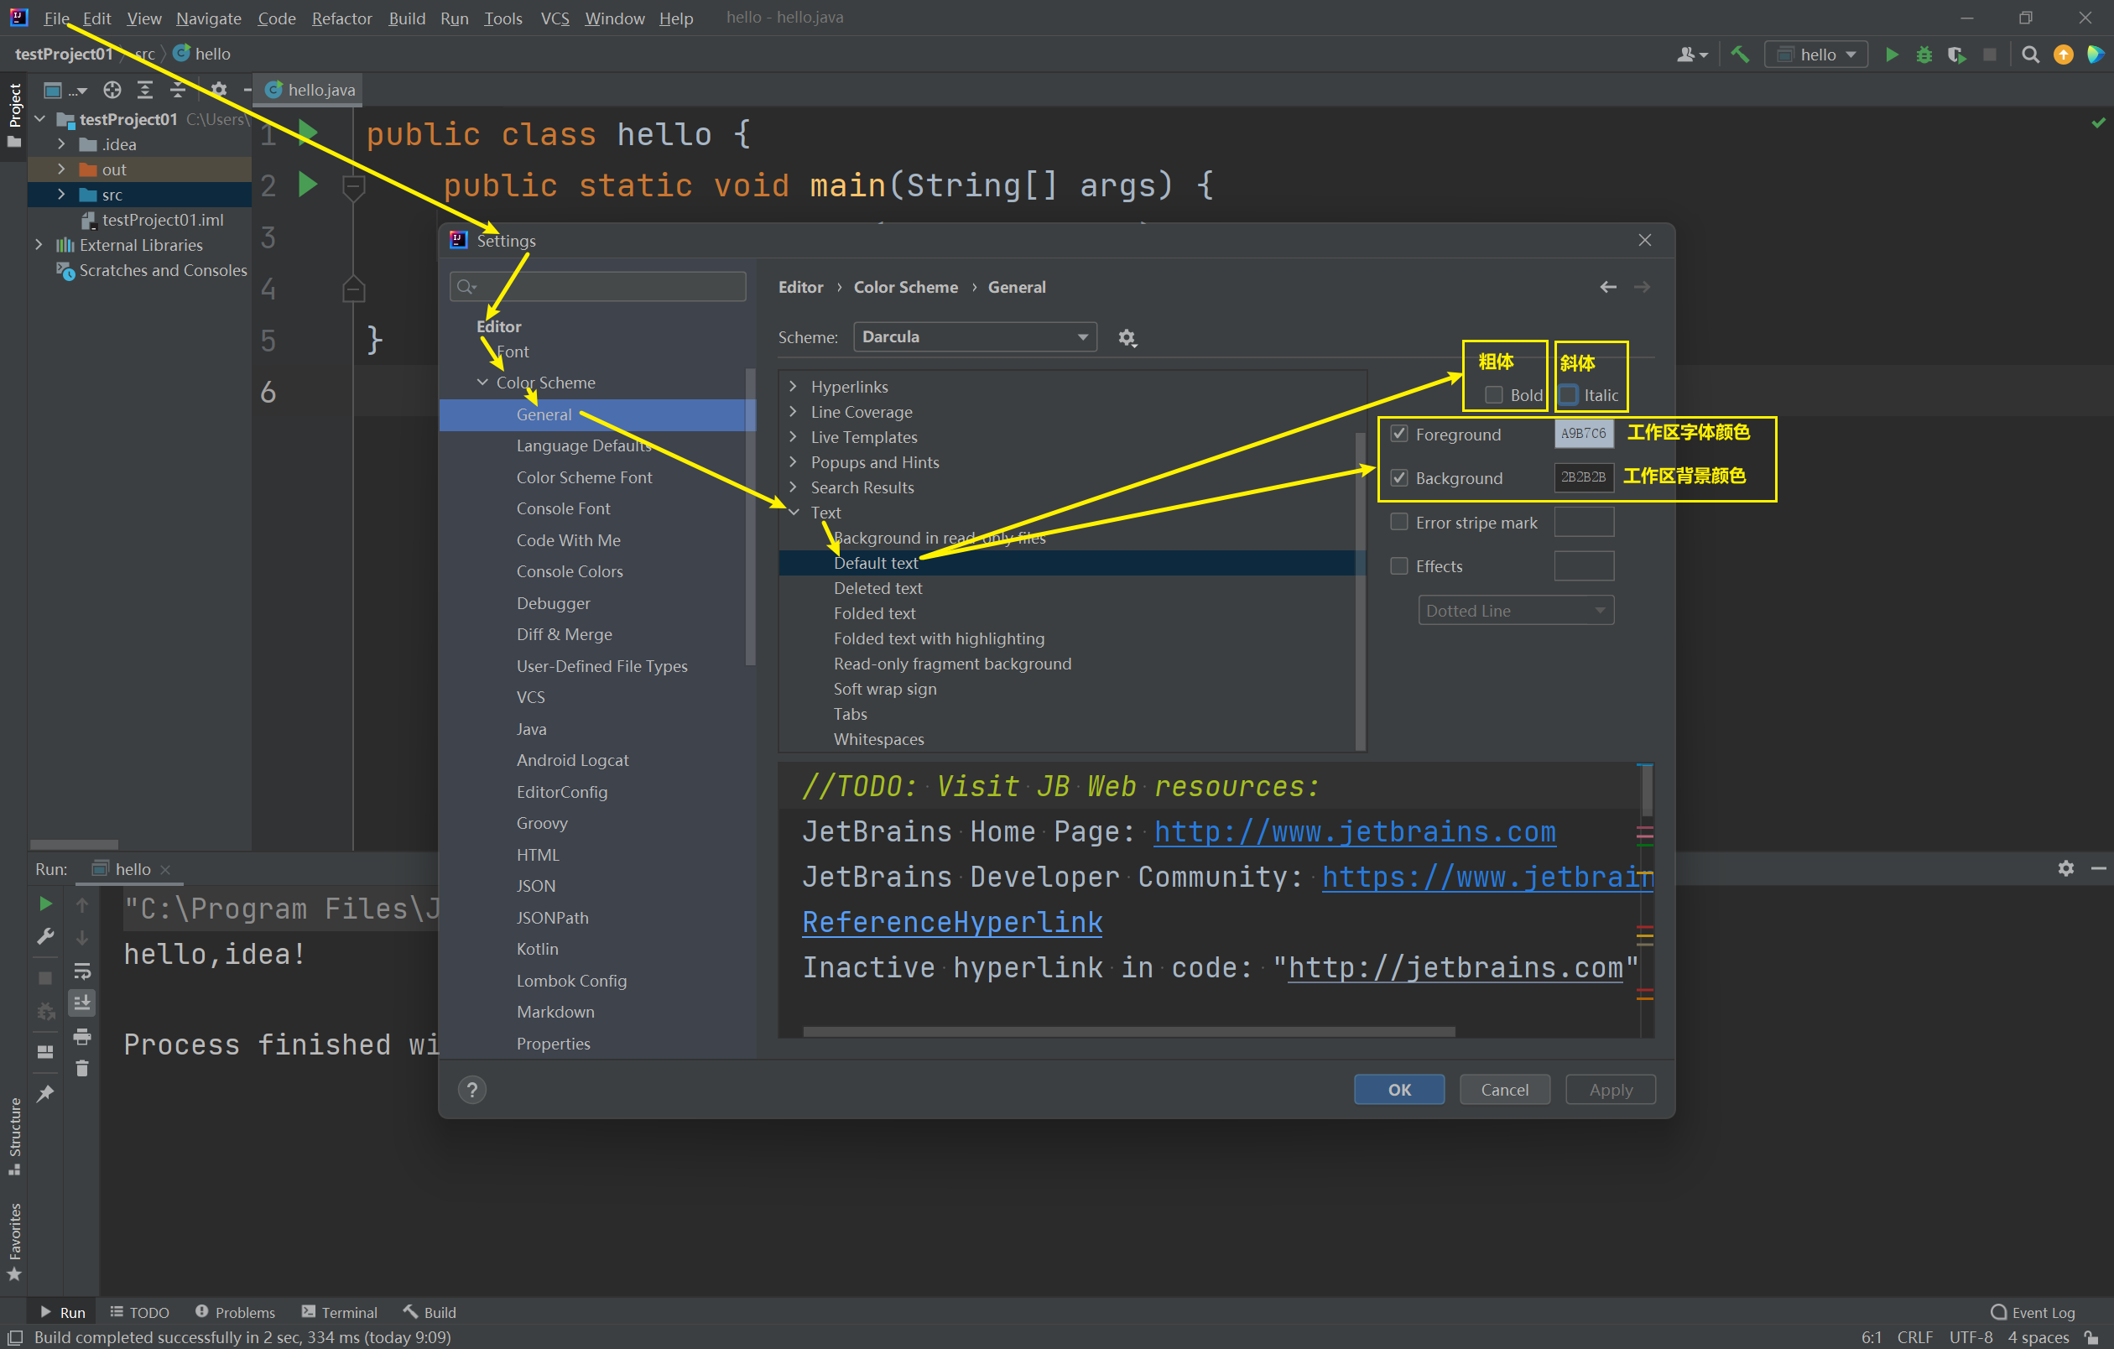Click Select Opened File target icon

click(x=112, y=90)
